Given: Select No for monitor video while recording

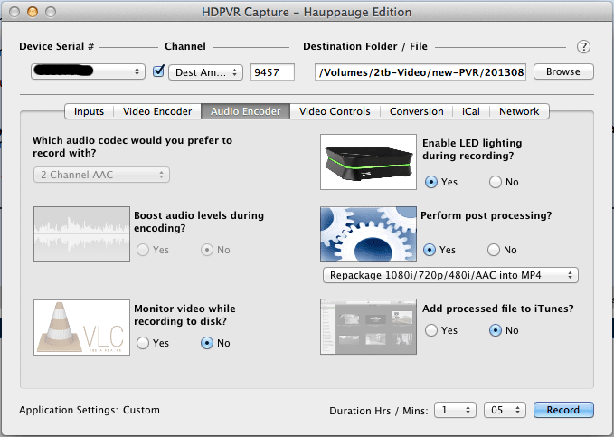Looking at the screenshot, I should coord(207,343).
